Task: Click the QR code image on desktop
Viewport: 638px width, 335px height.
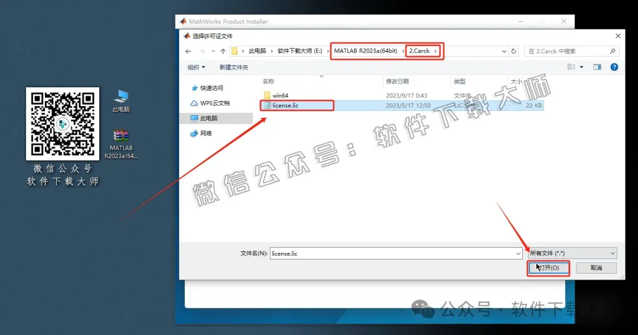Action: (x=62, y=124)
